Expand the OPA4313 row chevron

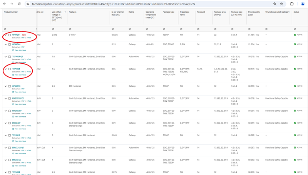6,86
